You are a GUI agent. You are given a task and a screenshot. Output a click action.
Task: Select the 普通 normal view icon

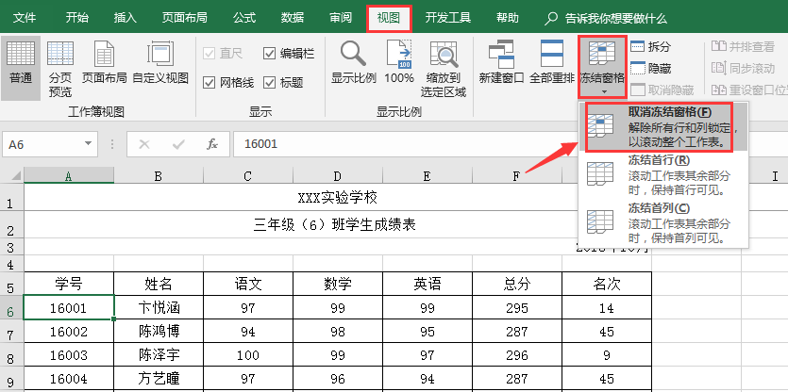[x=21, y=68]
